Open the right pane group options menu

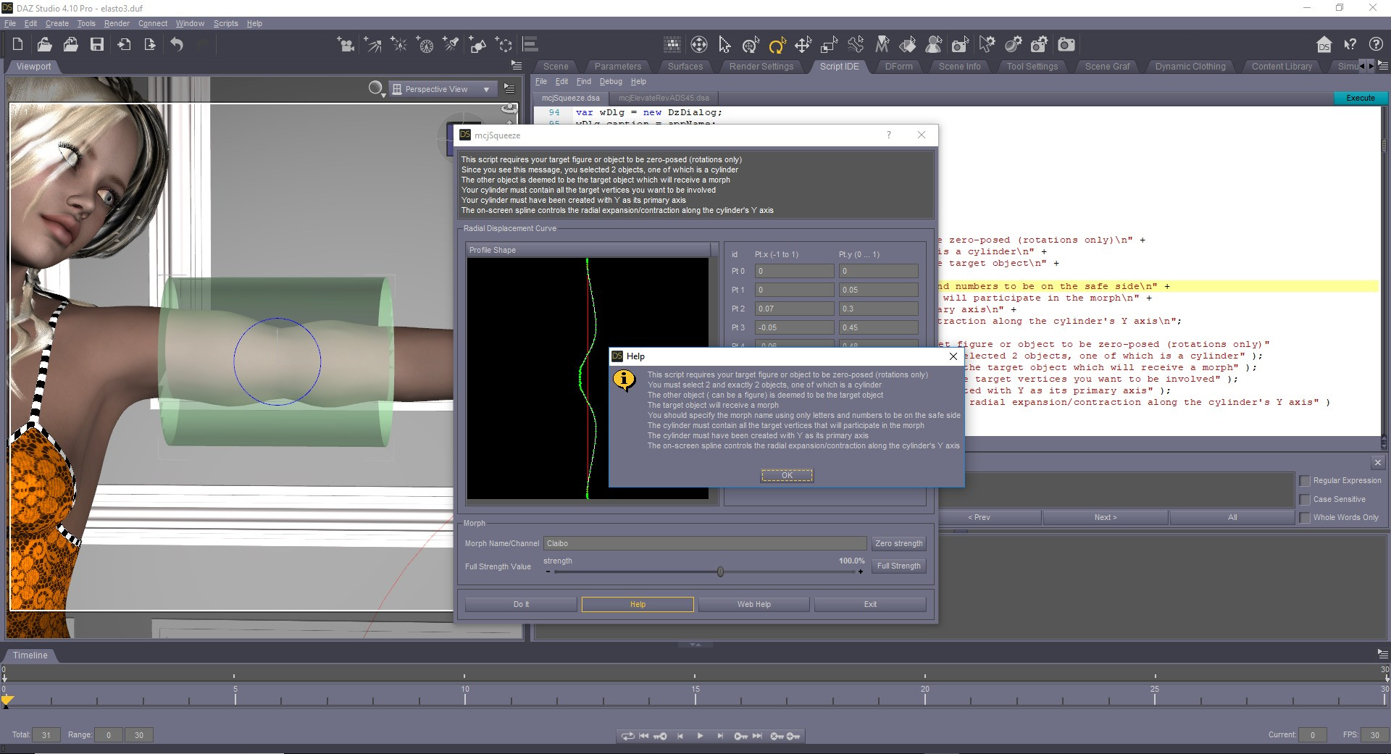(1382, 66)
